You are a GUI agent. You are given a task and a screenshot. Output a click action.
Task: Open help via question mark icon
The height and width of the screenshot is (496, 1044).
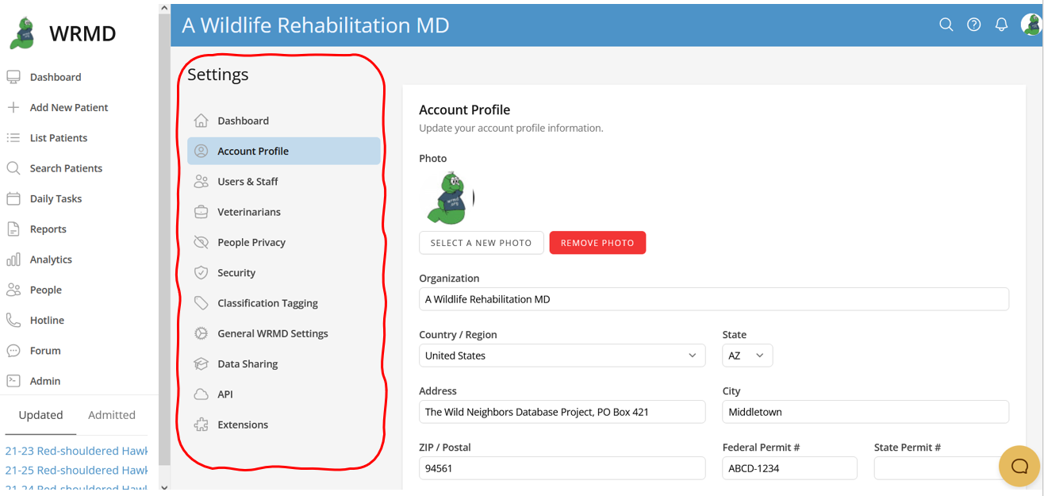pos(974,25)
